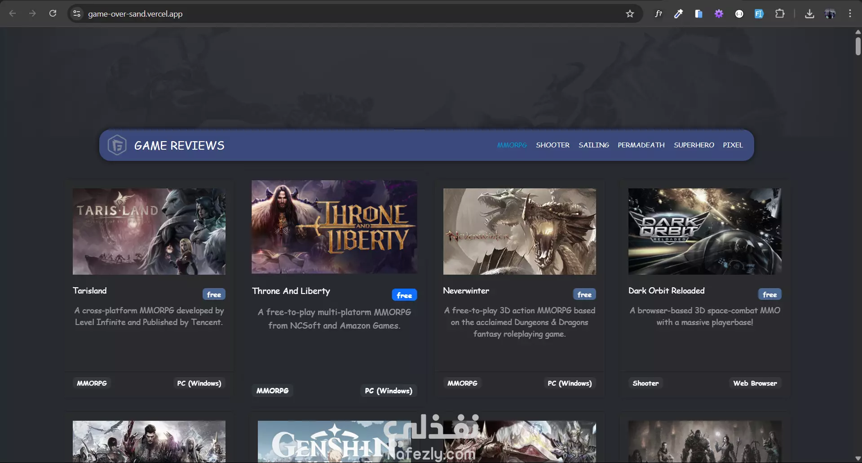The image size is (862, 463).
Task: Bookmark this page with the star icon
Action: point(630,13)
